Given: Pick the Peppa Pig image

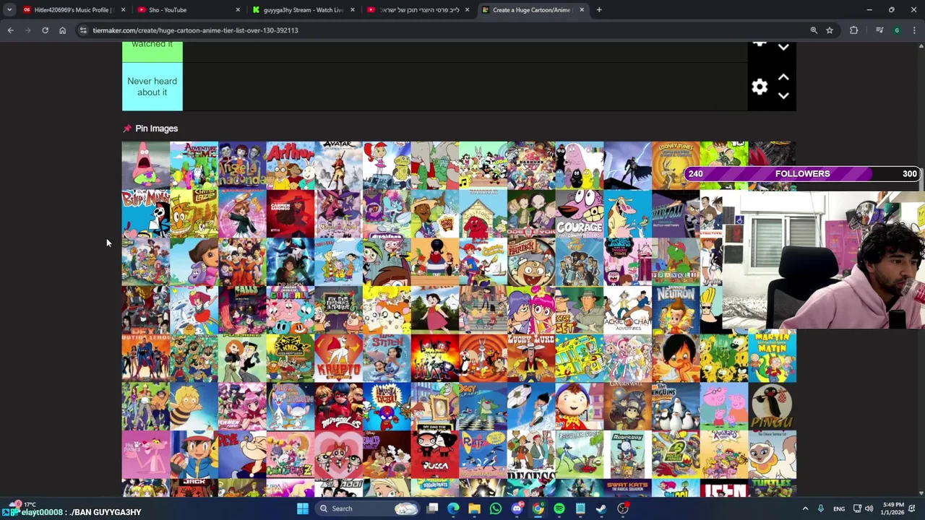Looking at the screenshot, I should coord(724,406).
